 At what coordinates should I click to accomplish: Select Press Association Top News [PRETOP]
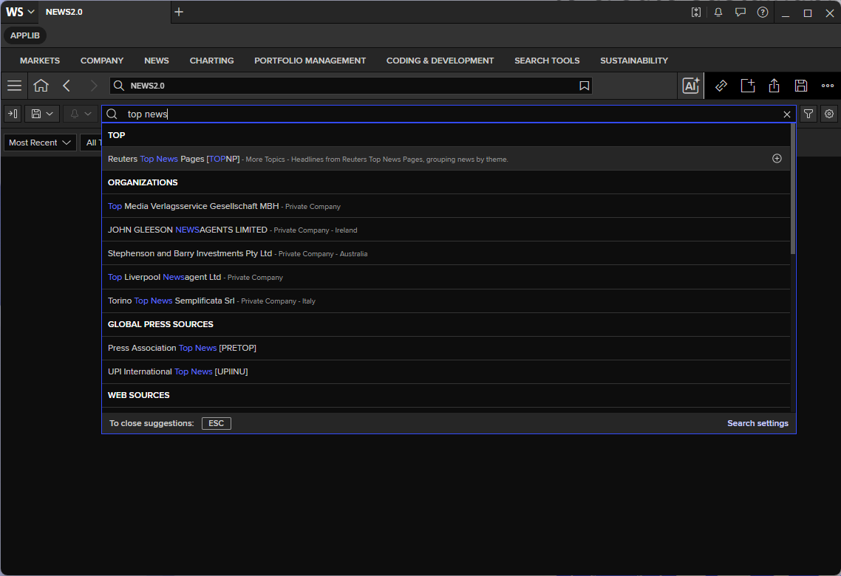(x=446, y=348)
